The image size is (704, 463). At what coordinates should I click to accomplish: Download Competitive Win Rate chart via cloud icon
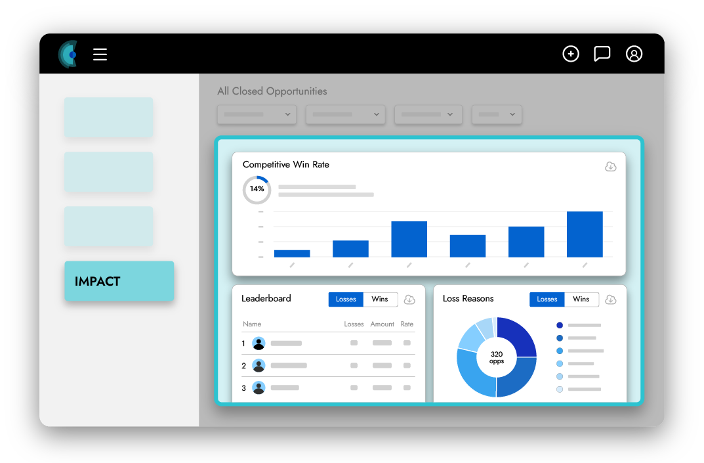click(x=610, y=167)
